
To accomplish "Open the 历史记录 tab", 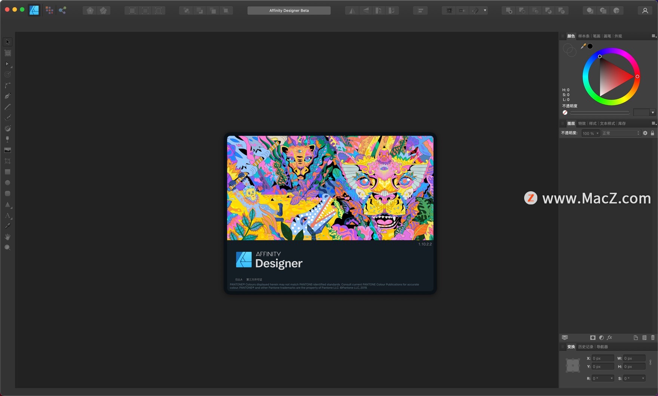I will click(x=585, y=347).
